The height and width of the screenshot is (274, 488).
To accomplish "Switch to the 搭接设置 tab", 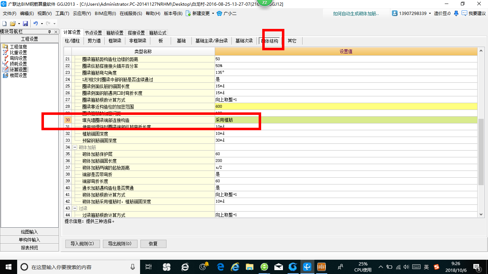I will pos(136,32).
